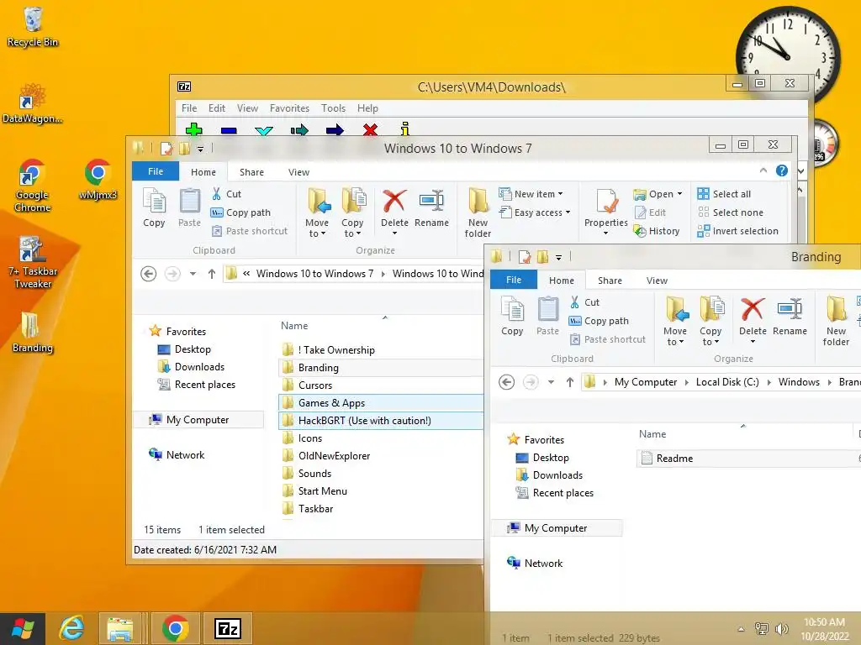Click Copy in Branding window clipboard group
Screen dimensions: 861x645
click(512, 316)
